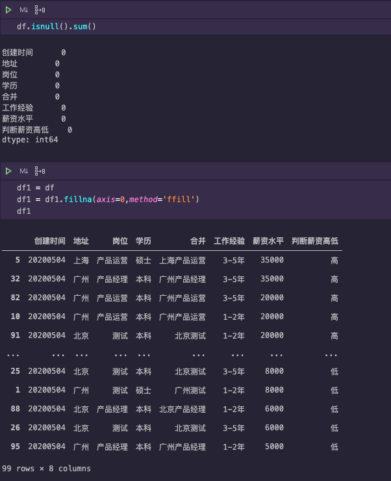This screenshot has width=391, height=481.
Task: Convert the isnull cell to Markdown
Action: (24, 10)
